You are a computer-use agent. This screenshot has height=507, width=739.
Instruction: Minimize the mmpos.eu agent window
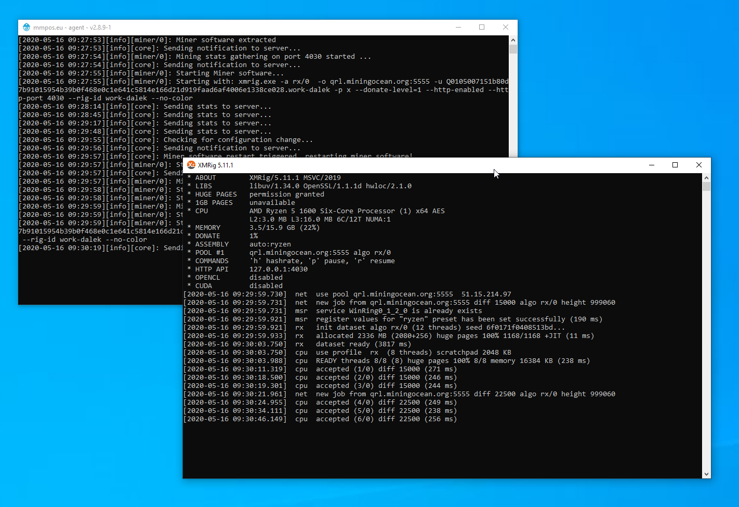(458, 27)
